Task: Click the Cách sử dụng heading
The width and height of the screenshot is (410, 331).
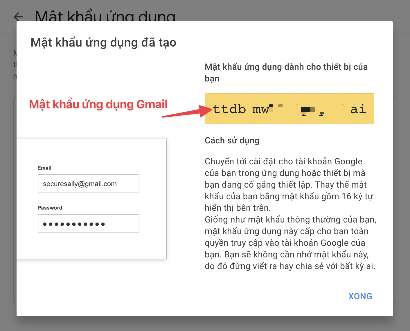Action: tap(232, 140)
